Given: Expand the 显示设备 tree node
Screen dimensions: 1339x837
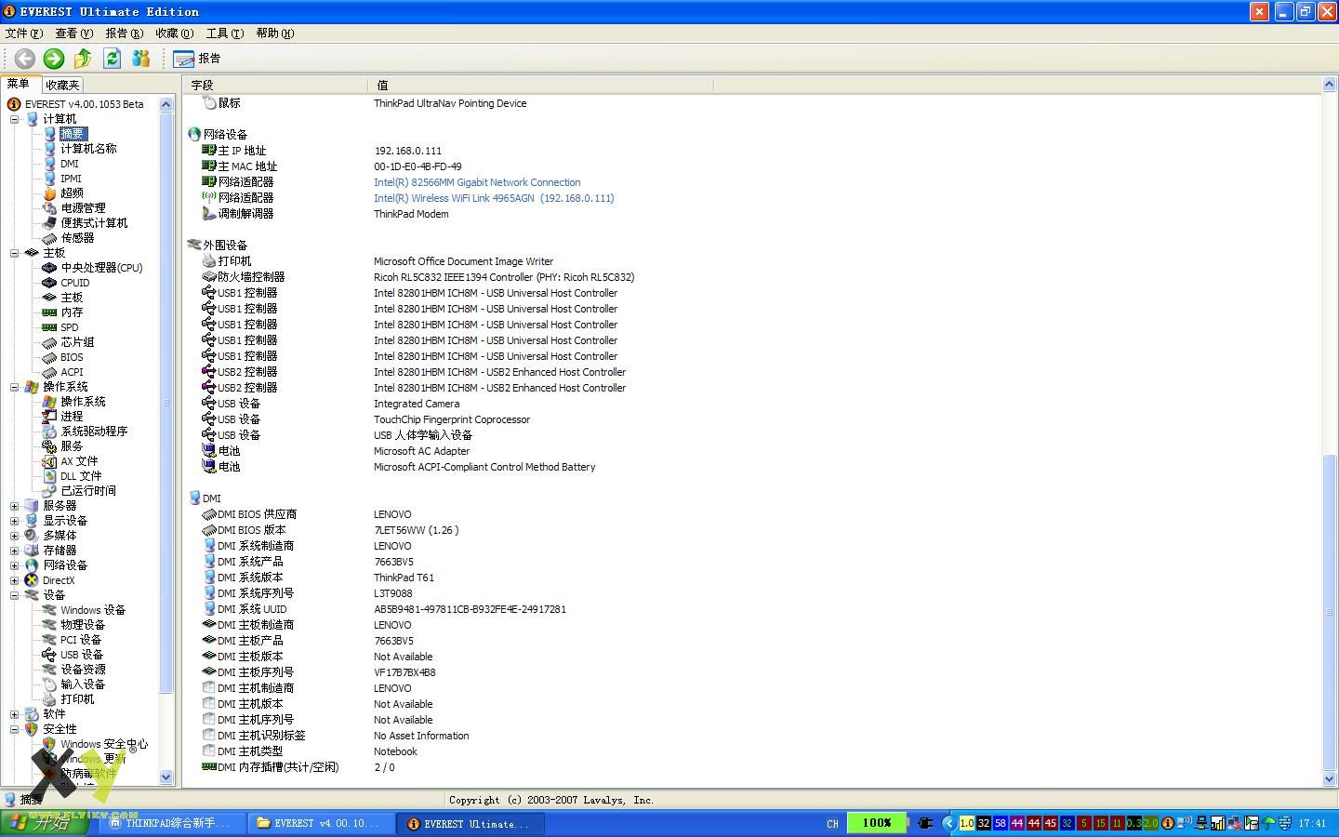Looking at the screenshot, I should coord(15,521).
